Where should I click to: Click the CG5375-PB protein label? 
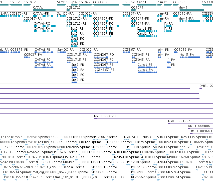pyautogui.click(x=19, y=50)
